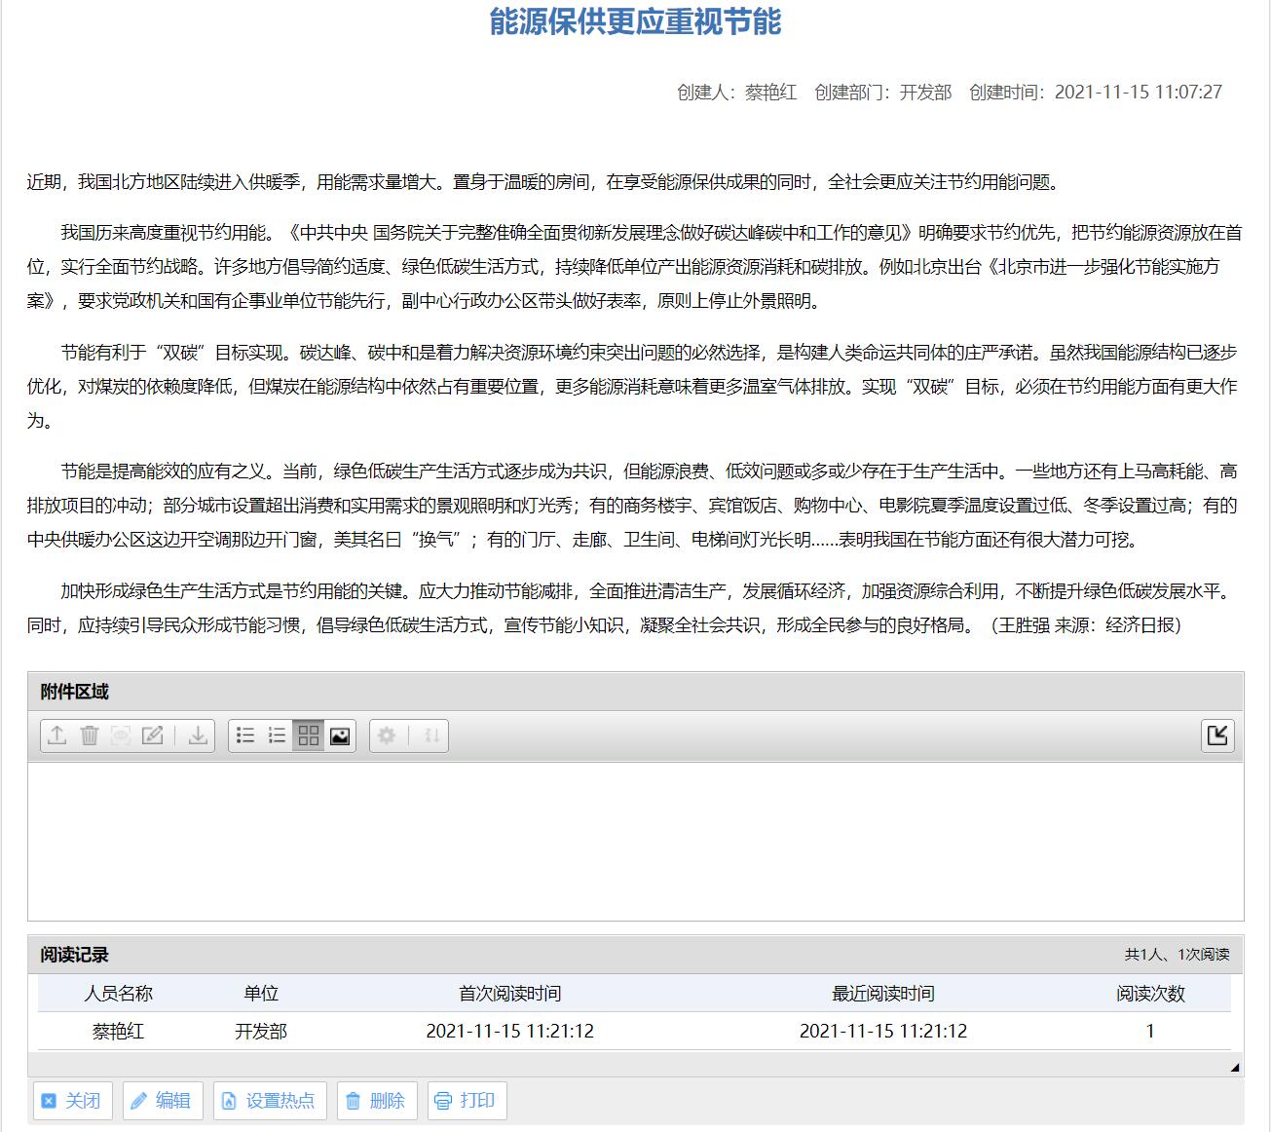Click the attachment trash icon
Viewport: 1271px width, 1132px height.
[x=90, y=736]
